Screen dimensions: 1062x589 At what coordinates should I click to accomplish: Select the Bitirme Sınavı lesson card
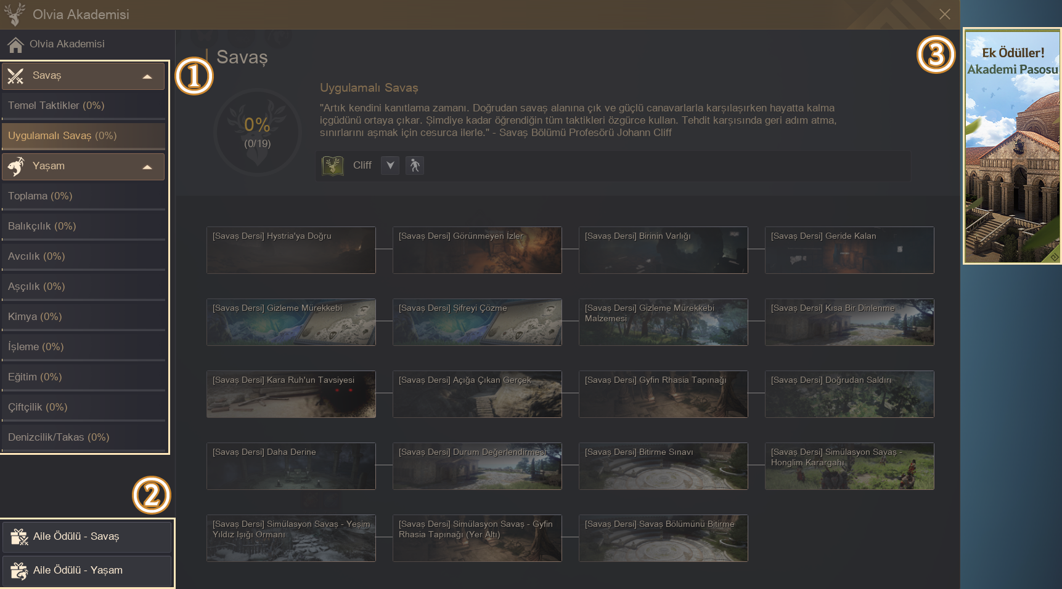pos(663,467)
